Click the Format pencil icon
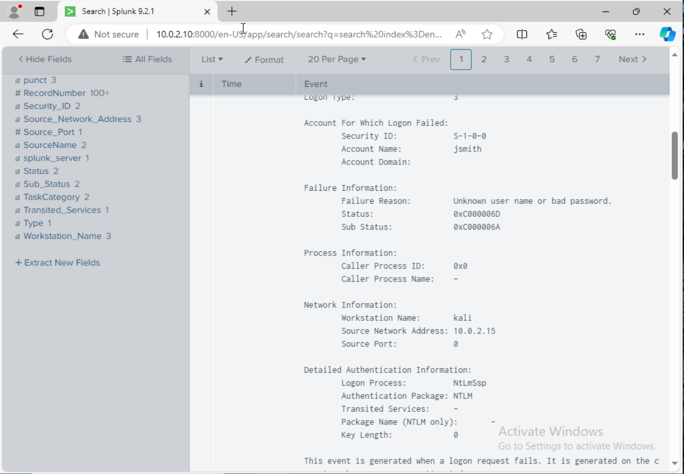This screenshot has height=474, width=684. click(264, 59)
